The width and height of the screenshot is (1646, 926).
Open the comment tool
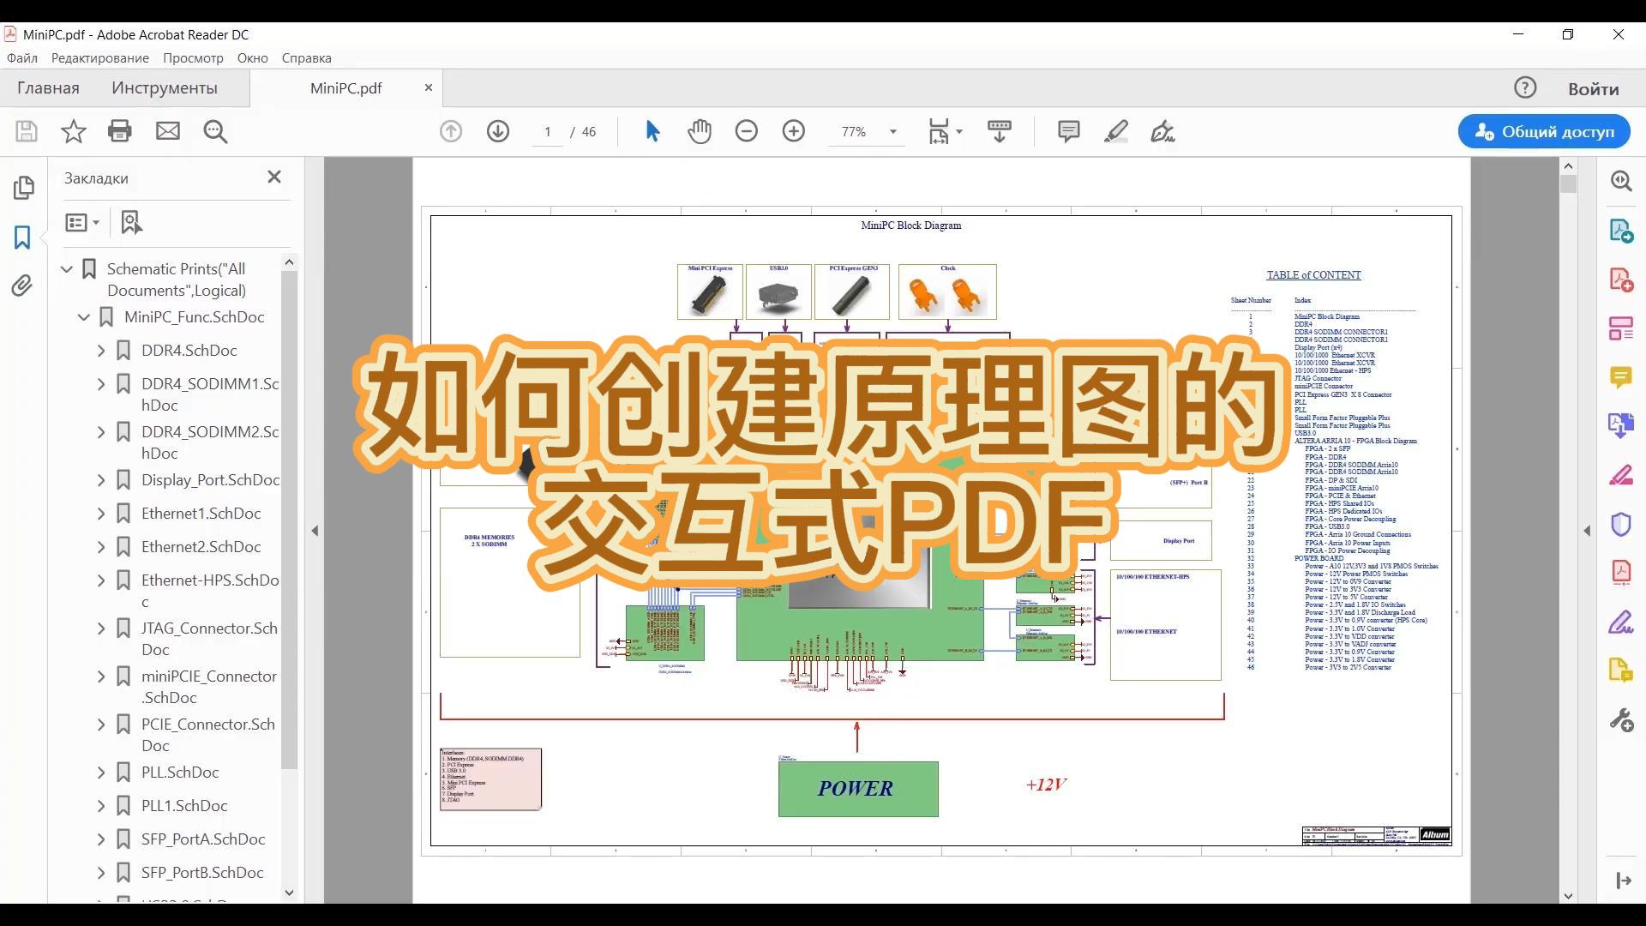coord(1068,131)
